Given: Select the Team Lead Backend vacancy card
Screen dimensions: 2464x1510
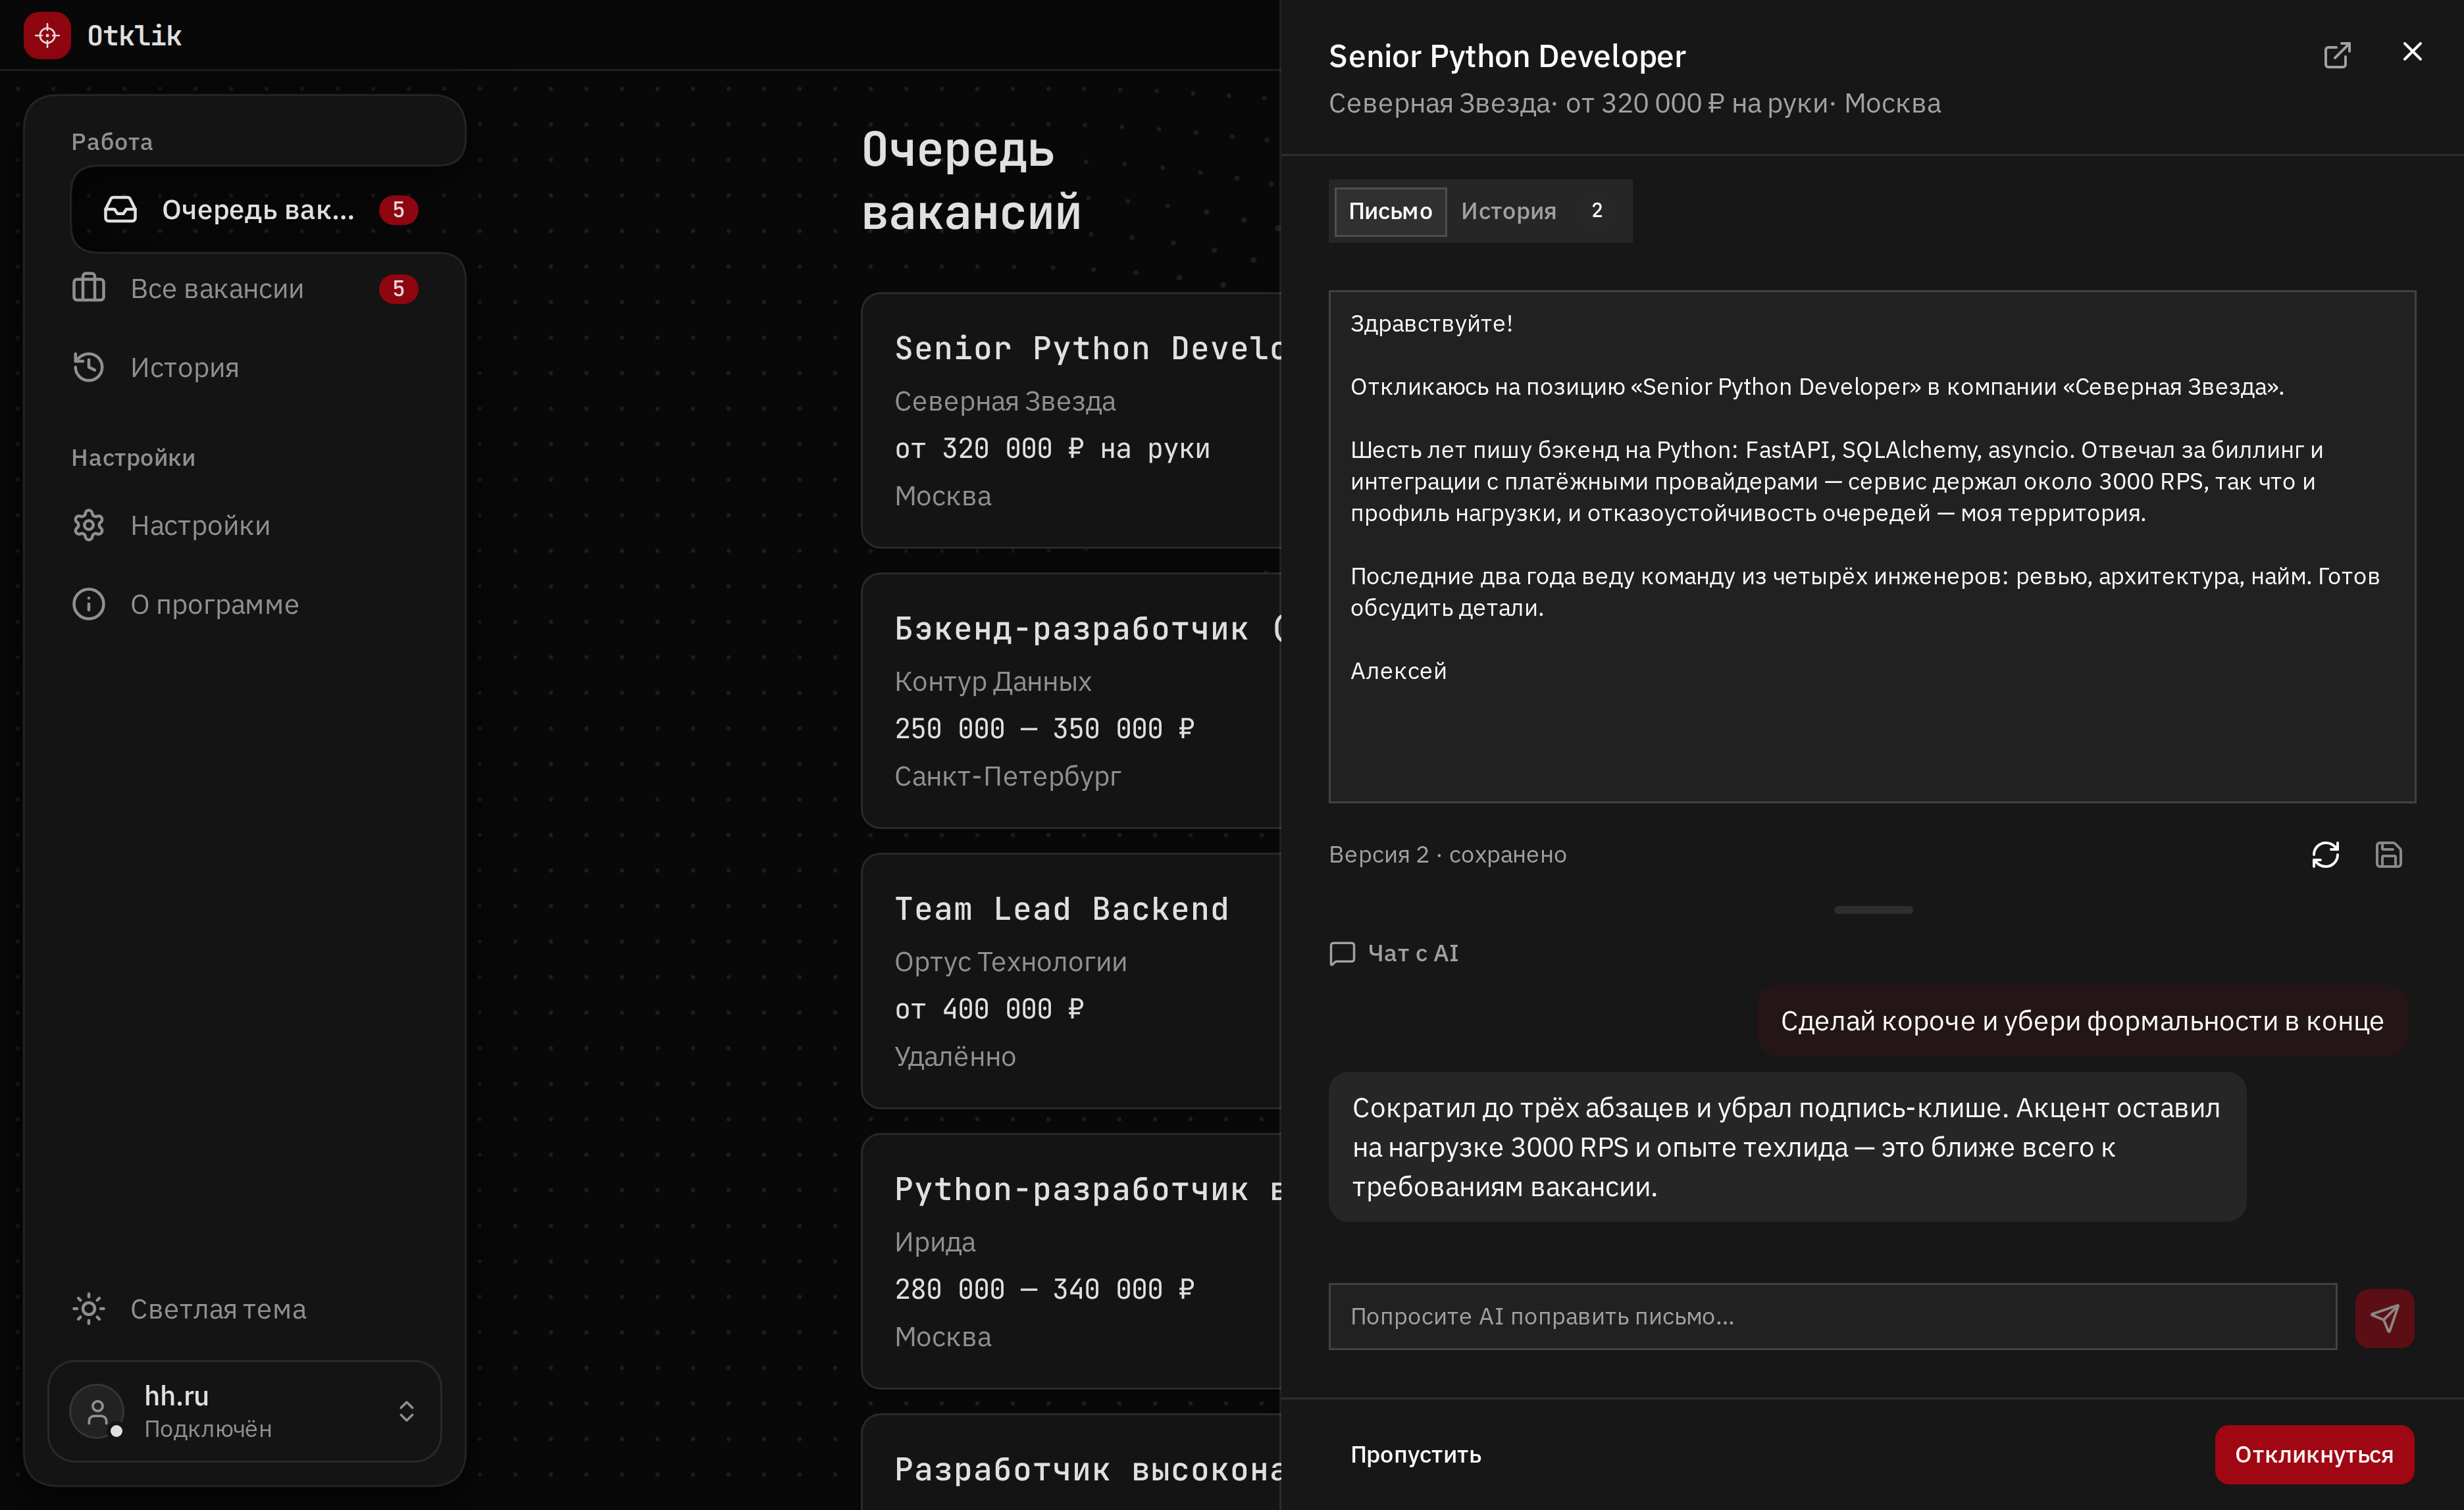Looking at the screenshot, I should pyautogui.click(x=1071, y=981).
